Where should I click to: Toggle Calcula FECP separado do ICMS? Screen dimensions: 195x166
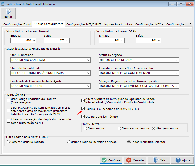point(83,109)
